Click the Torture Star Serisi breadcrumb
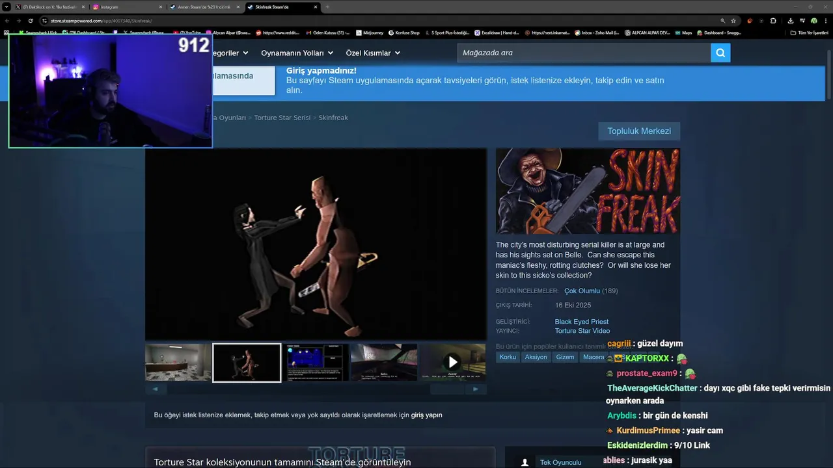The height and width of the screenshot is (468, 833). (282, 118)
